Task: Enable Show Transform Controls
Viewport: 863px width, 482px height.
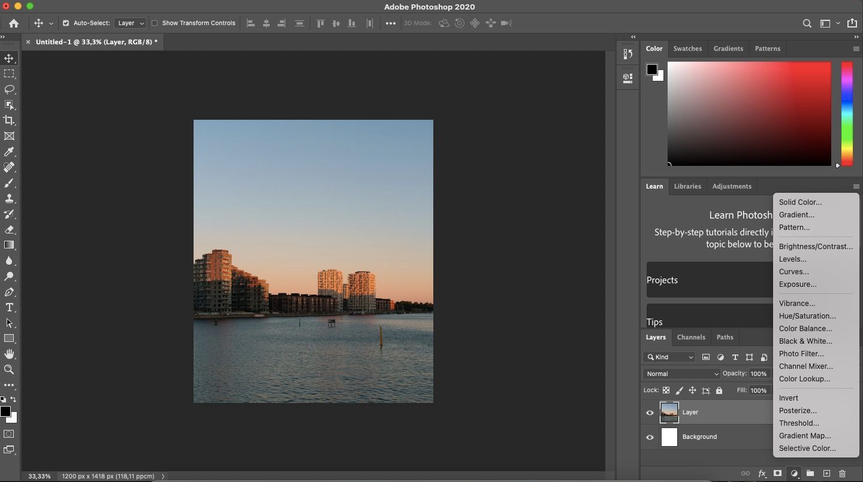Action: tap(155, 23)
